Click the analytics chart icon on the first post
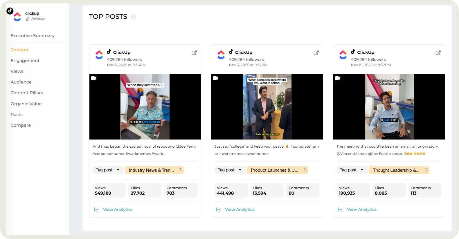The width and height of the screenshot is (459, 239). (97, 209)
